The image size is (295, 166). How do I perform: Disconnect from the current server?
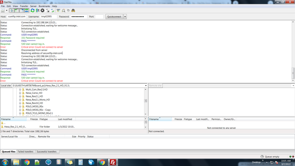pyautogui.click(x=48, y=11)
